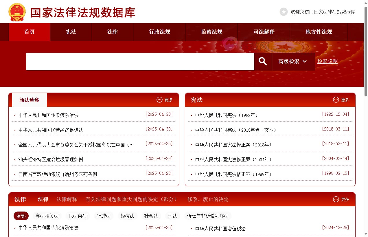Enable the 刑法 category filter
This screenshot has height=237, width=368.
[x=172, y=216]
